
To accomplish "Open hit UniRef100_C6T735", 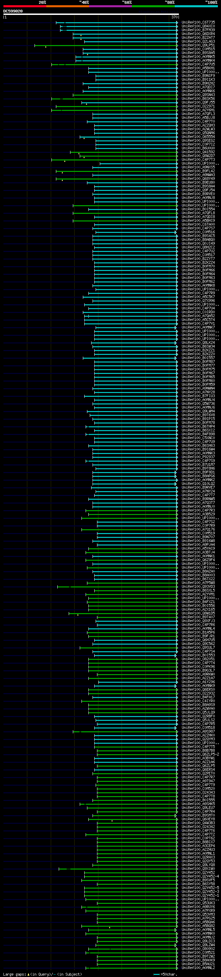I will point(198,23).
